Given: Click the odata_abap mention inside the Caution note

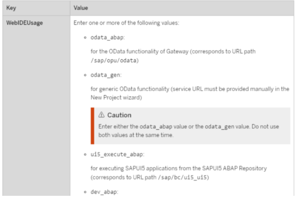Looking at the screenshot, I should [156, 126].
